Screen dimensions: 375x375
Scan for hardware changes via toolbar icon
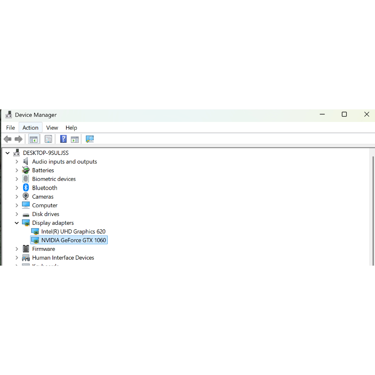[90, 139]
